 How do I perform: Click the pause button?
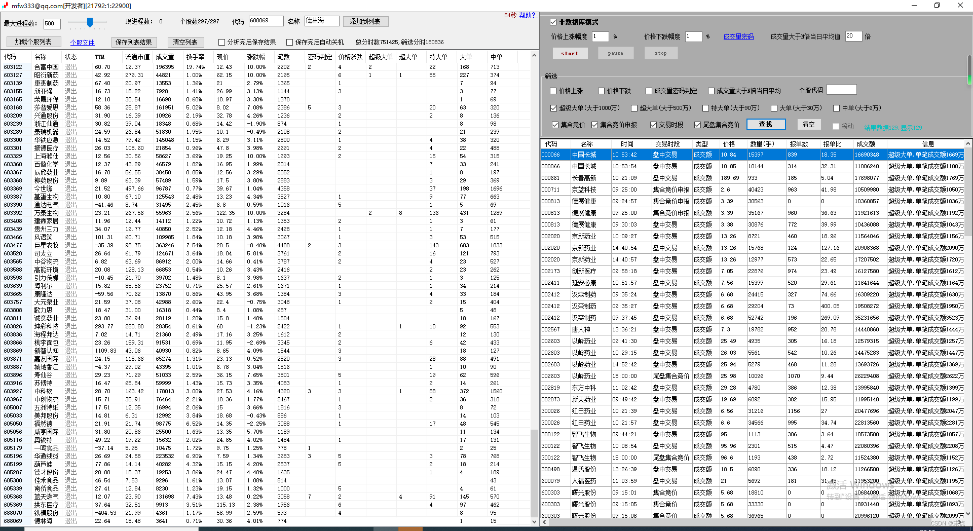[616, 53]
